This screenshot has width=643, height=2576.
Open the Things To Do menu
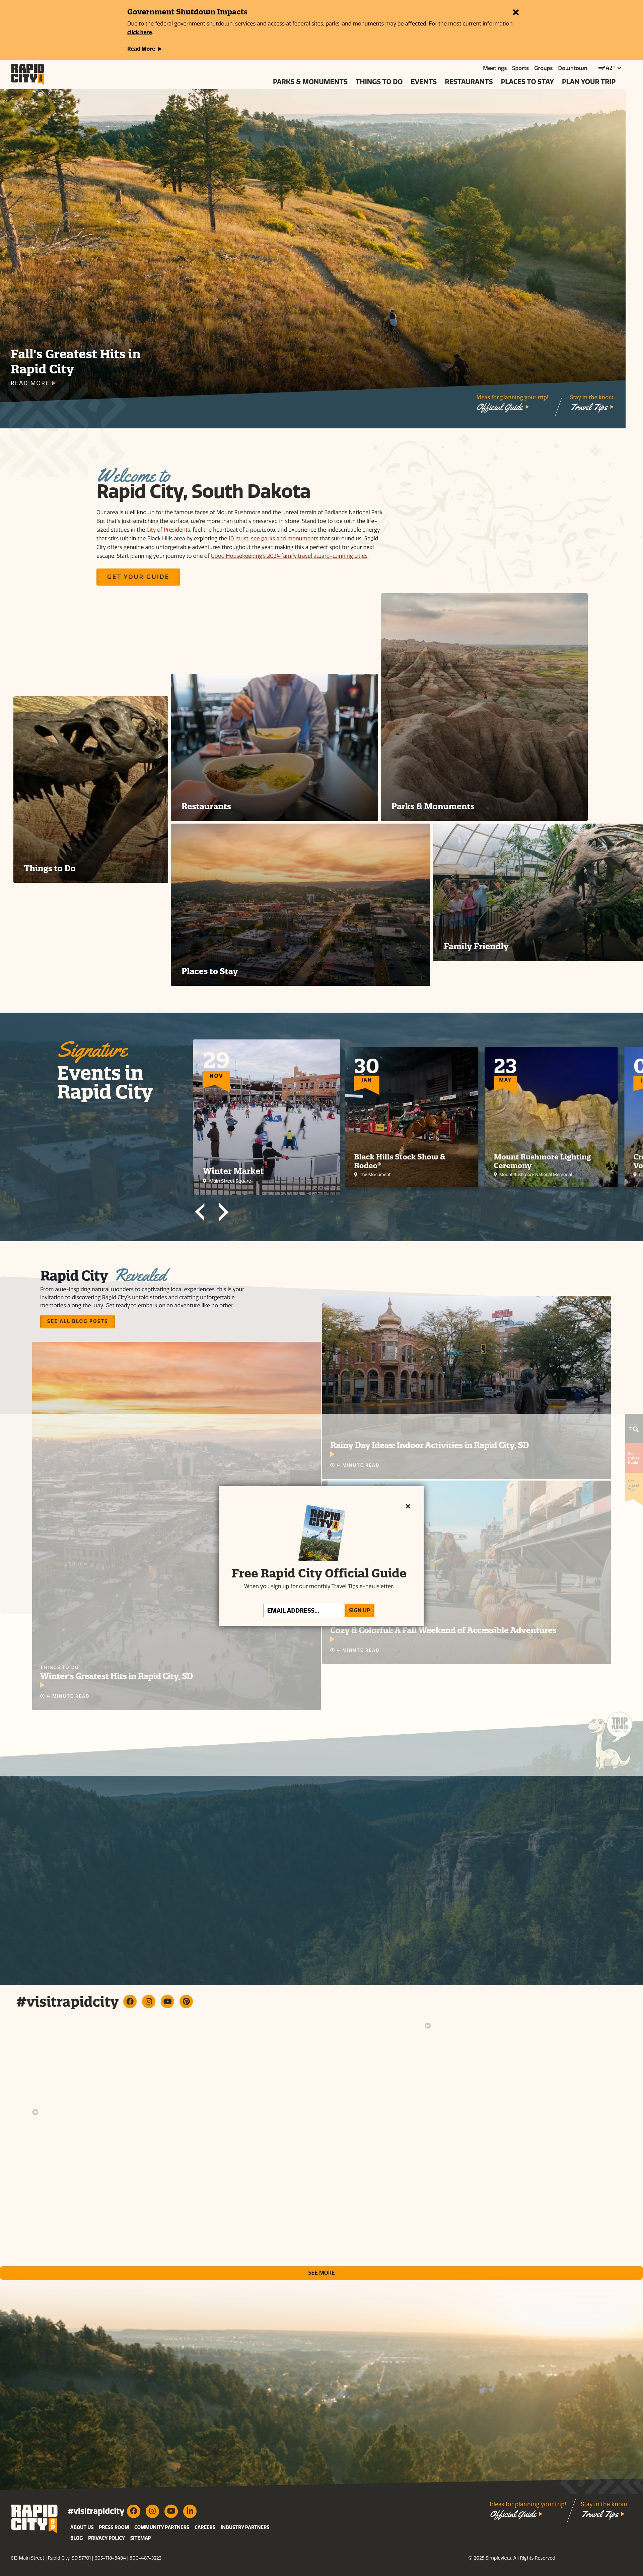coord(379,82)
